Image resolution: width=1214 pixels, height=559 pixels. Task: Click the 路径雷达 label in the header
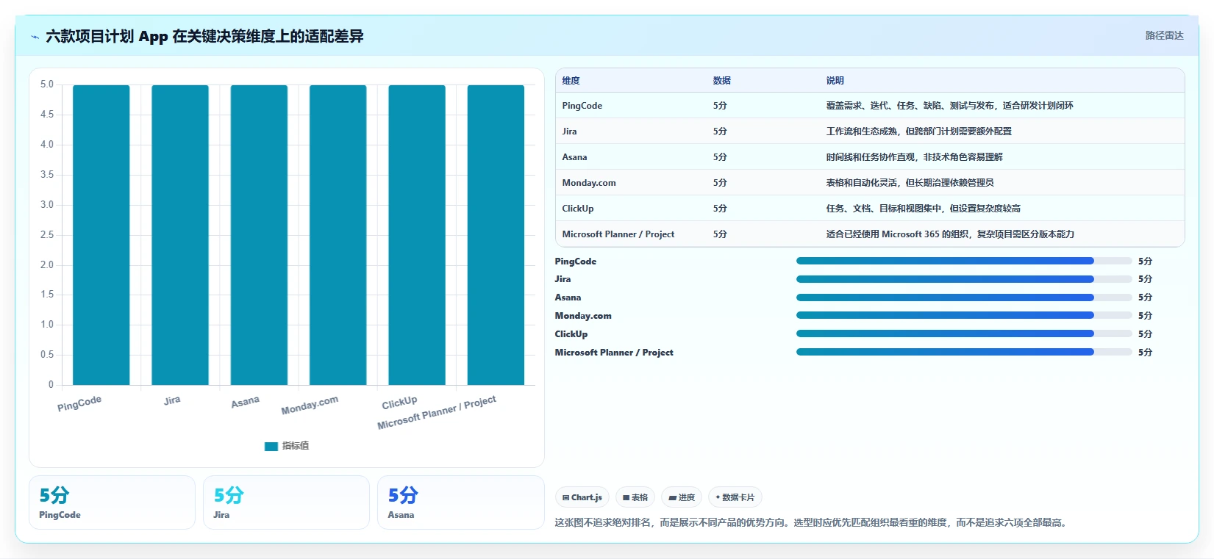click(1164, 35)
